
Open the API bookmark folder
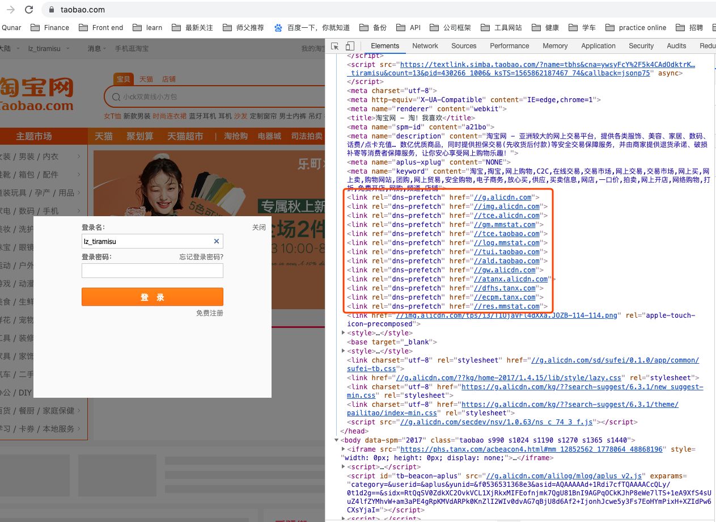408,27
